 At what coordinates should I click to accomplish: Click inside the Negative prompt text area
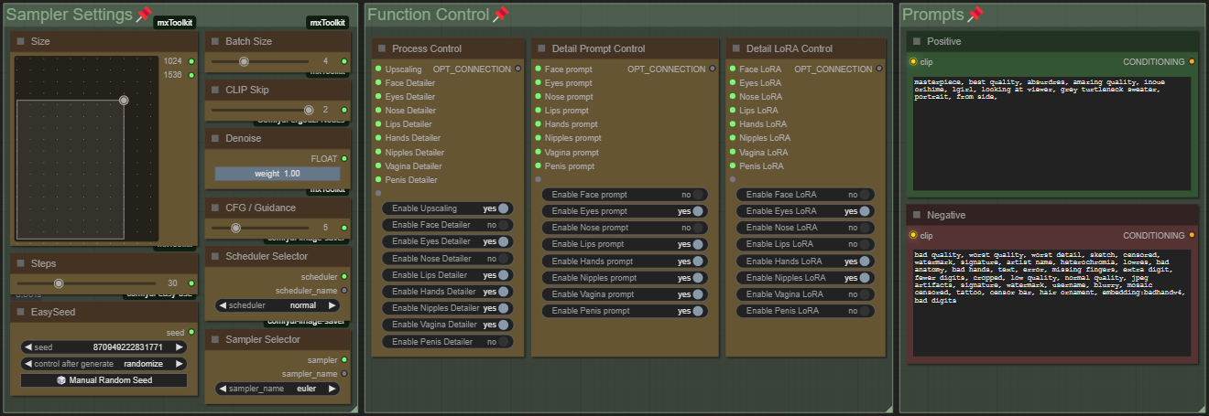(x=1051, y=302)
